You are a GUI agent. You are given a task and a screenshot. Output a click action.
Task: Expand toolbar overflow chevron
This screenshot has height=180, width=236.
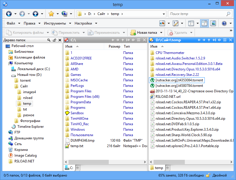231,31
